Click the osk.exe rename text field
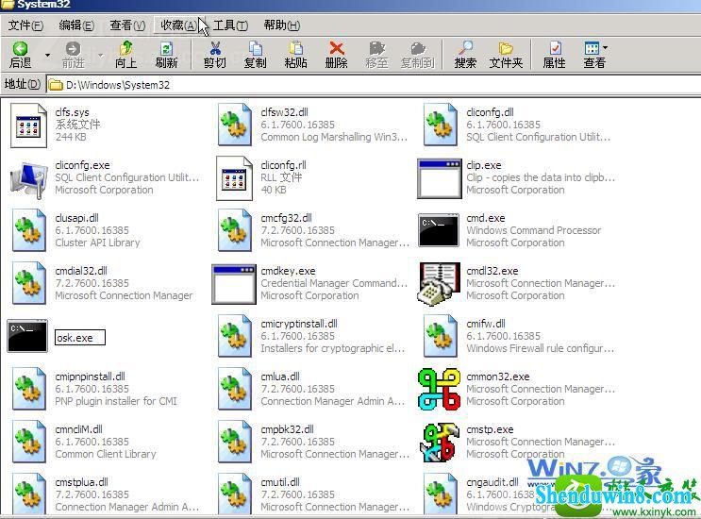 80,338
